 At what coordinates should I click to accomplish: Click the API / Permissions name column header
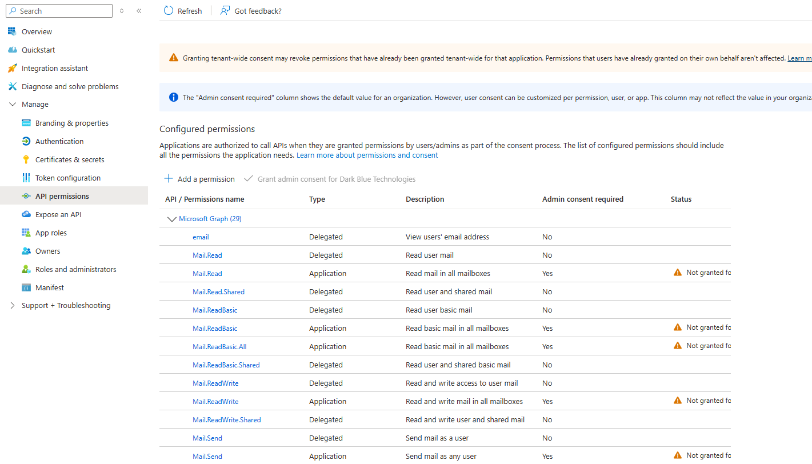click(205, 199)
